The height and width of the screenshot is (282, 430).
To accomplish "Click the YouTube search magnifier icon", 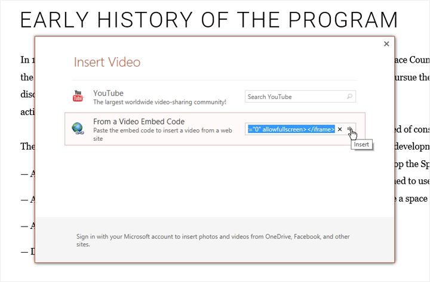I will pos(350,97).
